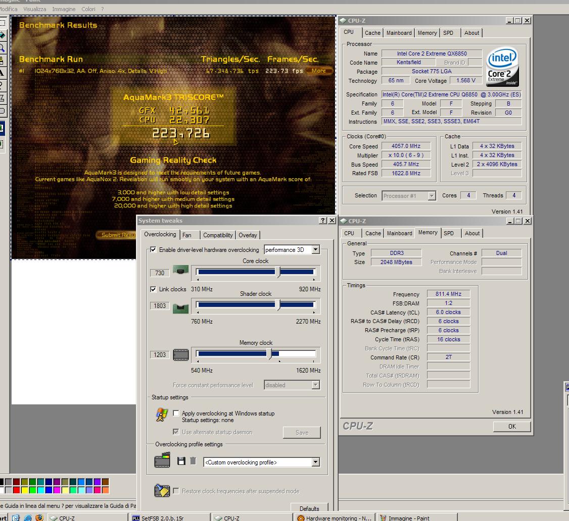Click the Shader clock slider handle

(x=278, y=304)
